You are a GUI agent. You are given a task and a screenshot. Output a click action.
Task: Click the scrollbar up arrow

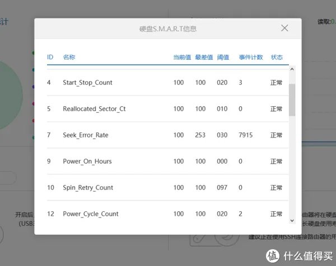coord(292,69)
